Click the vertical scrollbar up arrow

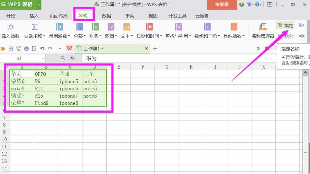coord(305,72)
